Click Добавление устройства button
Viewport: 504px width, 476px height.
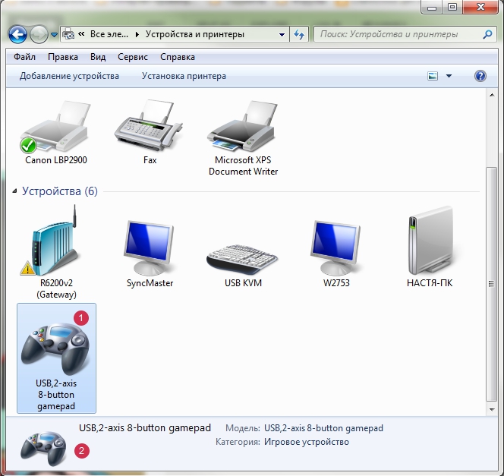(x=69, y=76)
